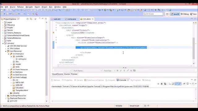
Task: Select soma.java in the controller package
Action: [x=22, y=59]
